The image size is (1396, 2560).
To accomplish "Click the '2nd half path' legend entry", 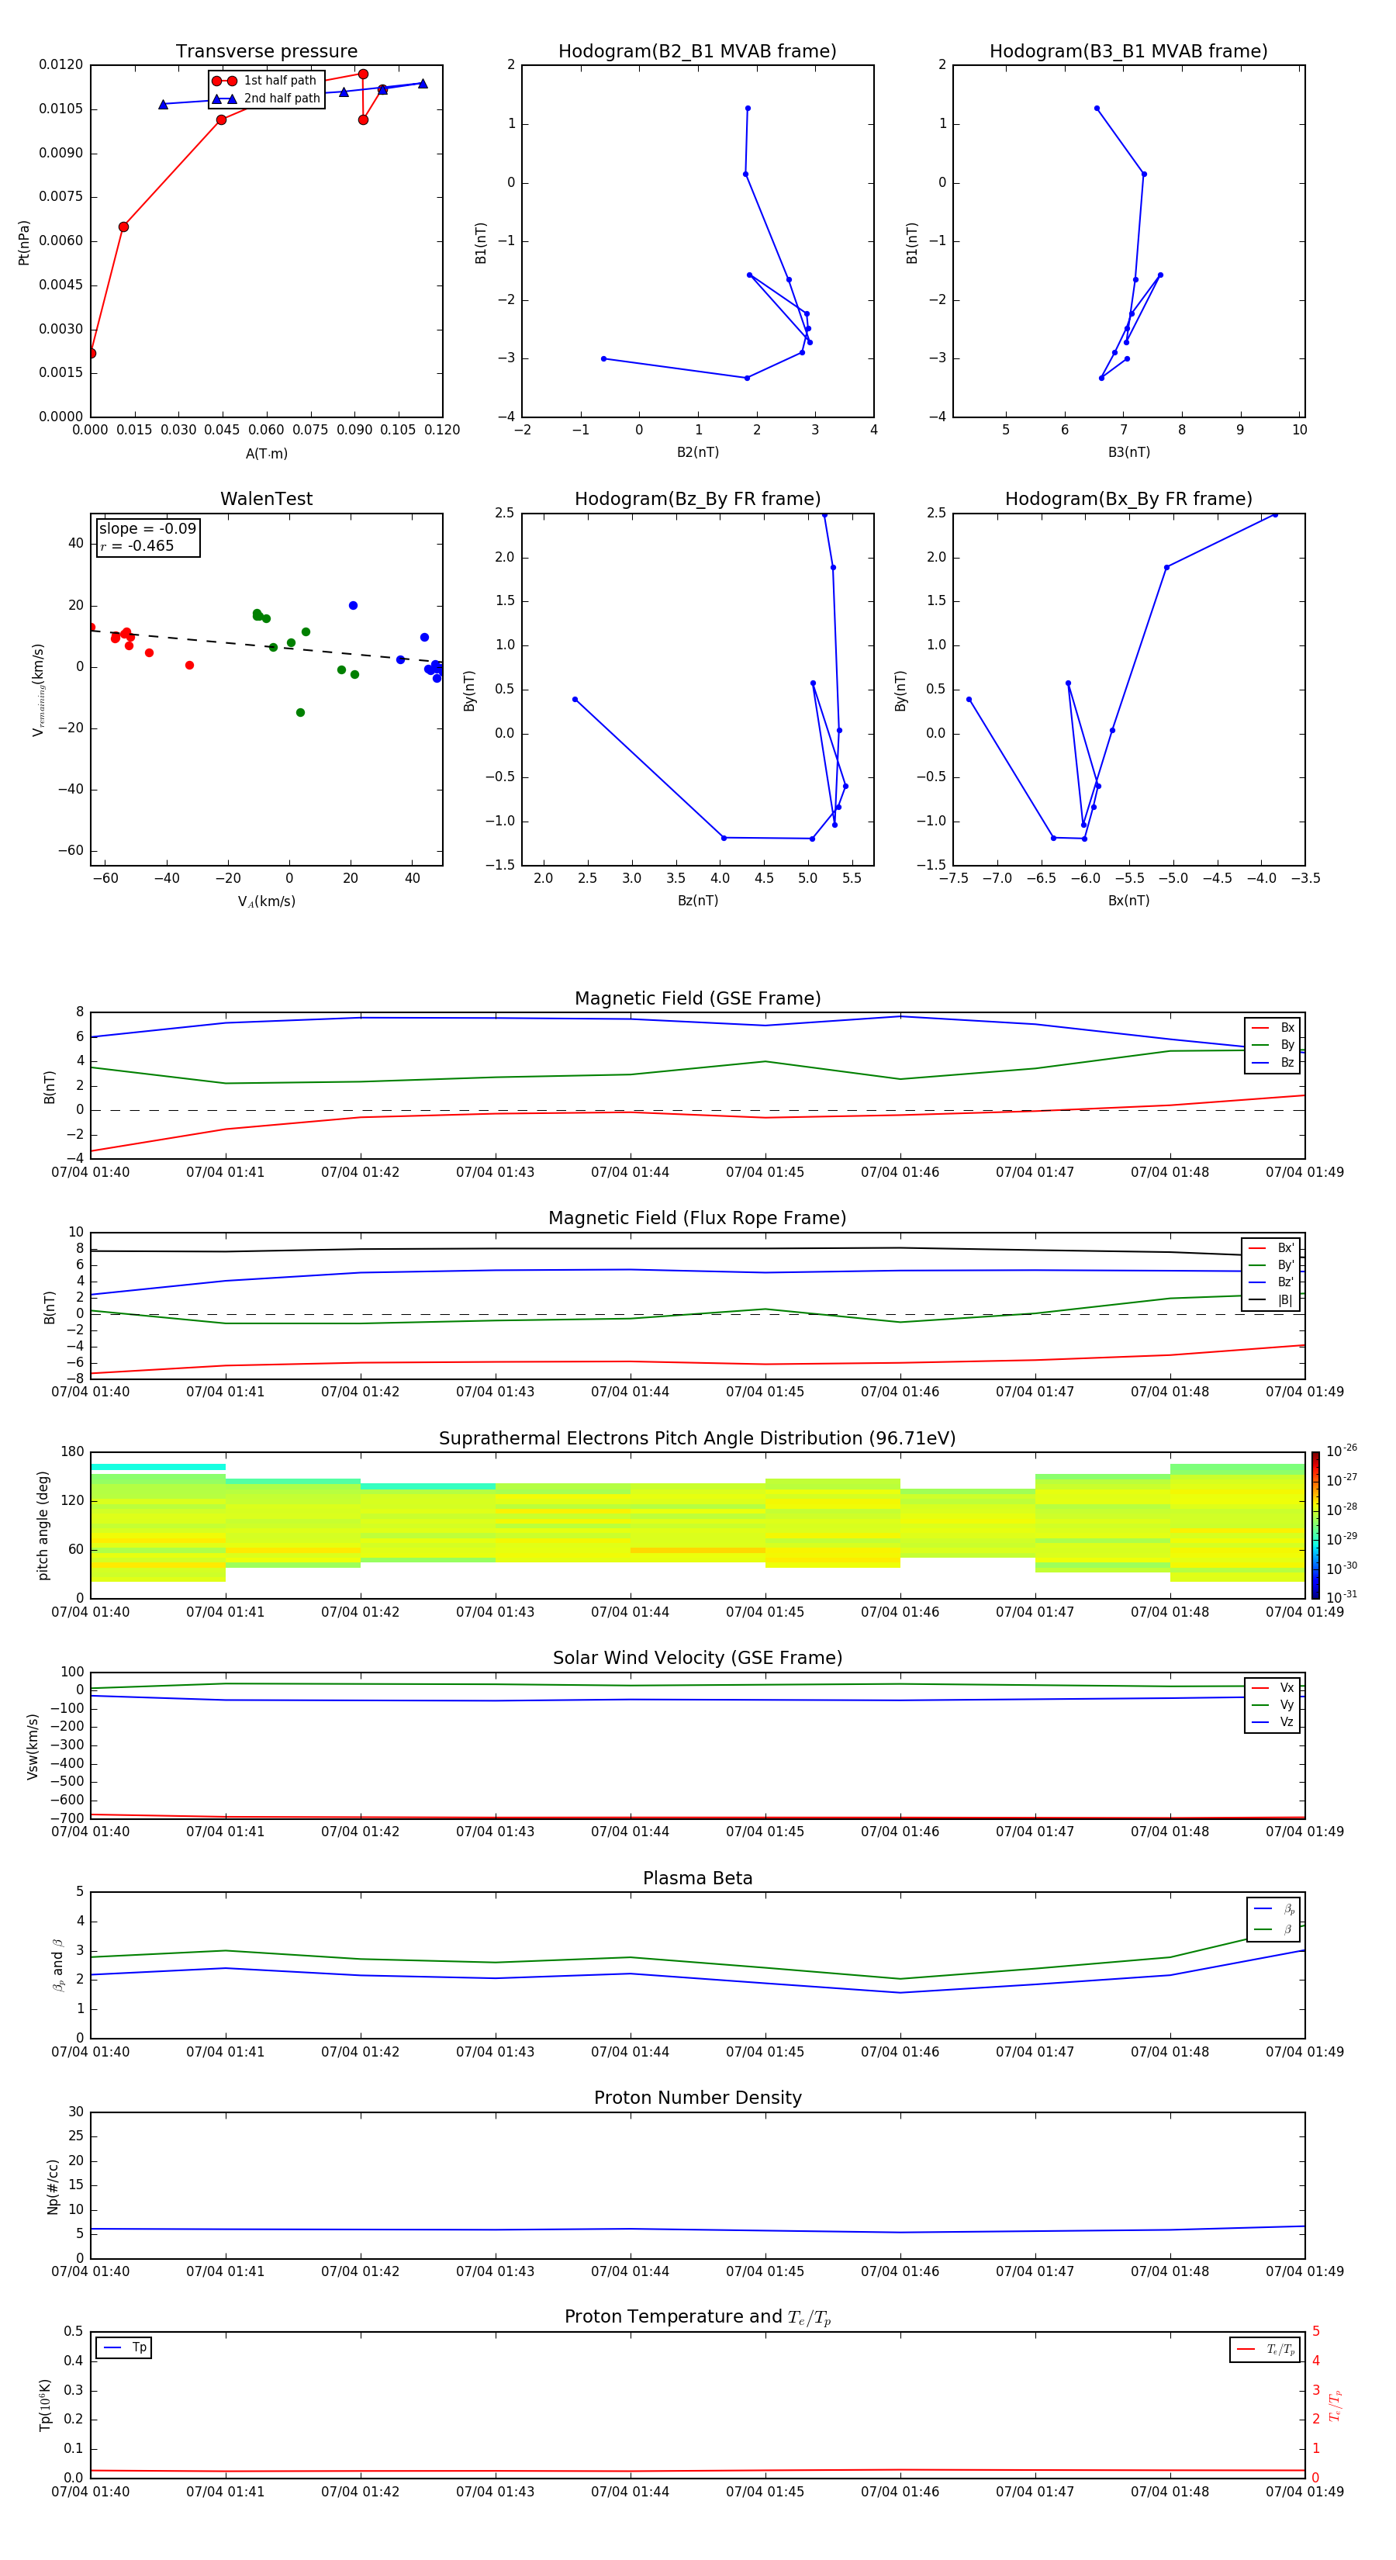I will tap(266, 99).
